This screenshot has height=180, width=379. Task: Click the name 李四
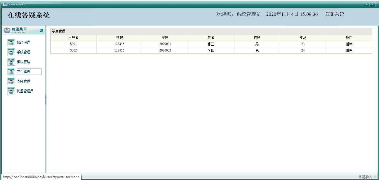[211, 50]
